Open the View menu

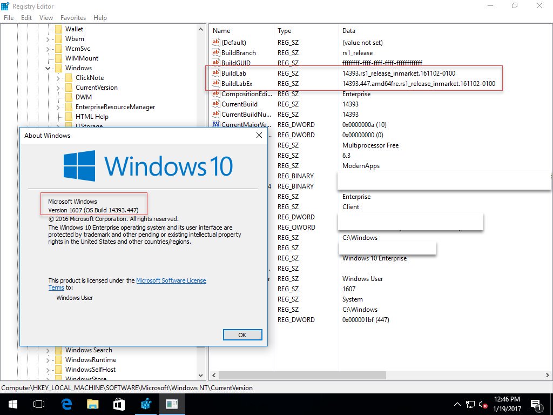46,18
